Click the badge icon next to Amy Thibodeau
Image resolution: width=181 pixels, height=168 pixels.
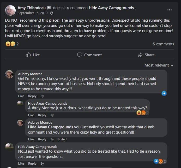pos(49,8)
